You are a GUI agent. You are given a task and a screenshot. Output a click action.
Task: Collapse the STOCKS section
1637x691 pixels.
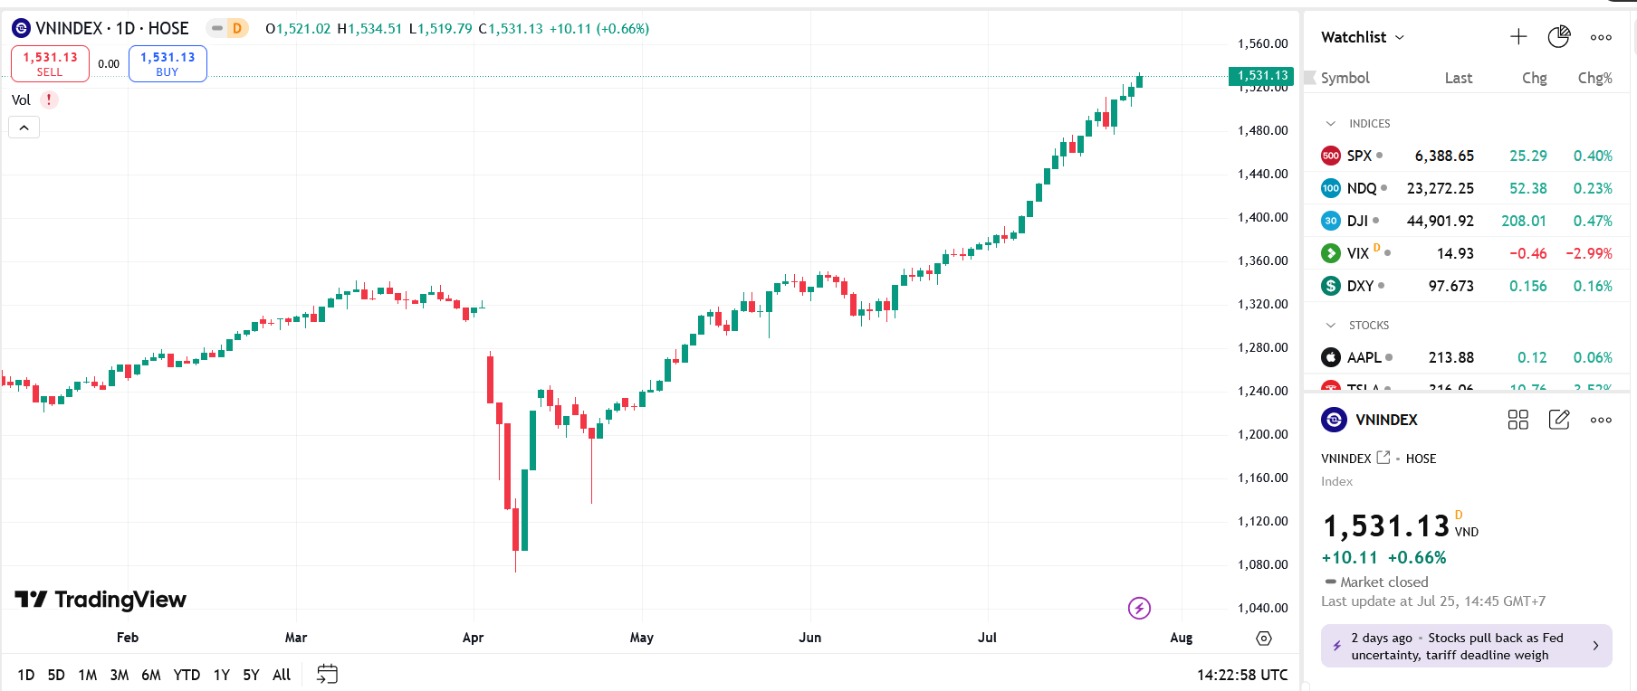[x=1329, y=325]
